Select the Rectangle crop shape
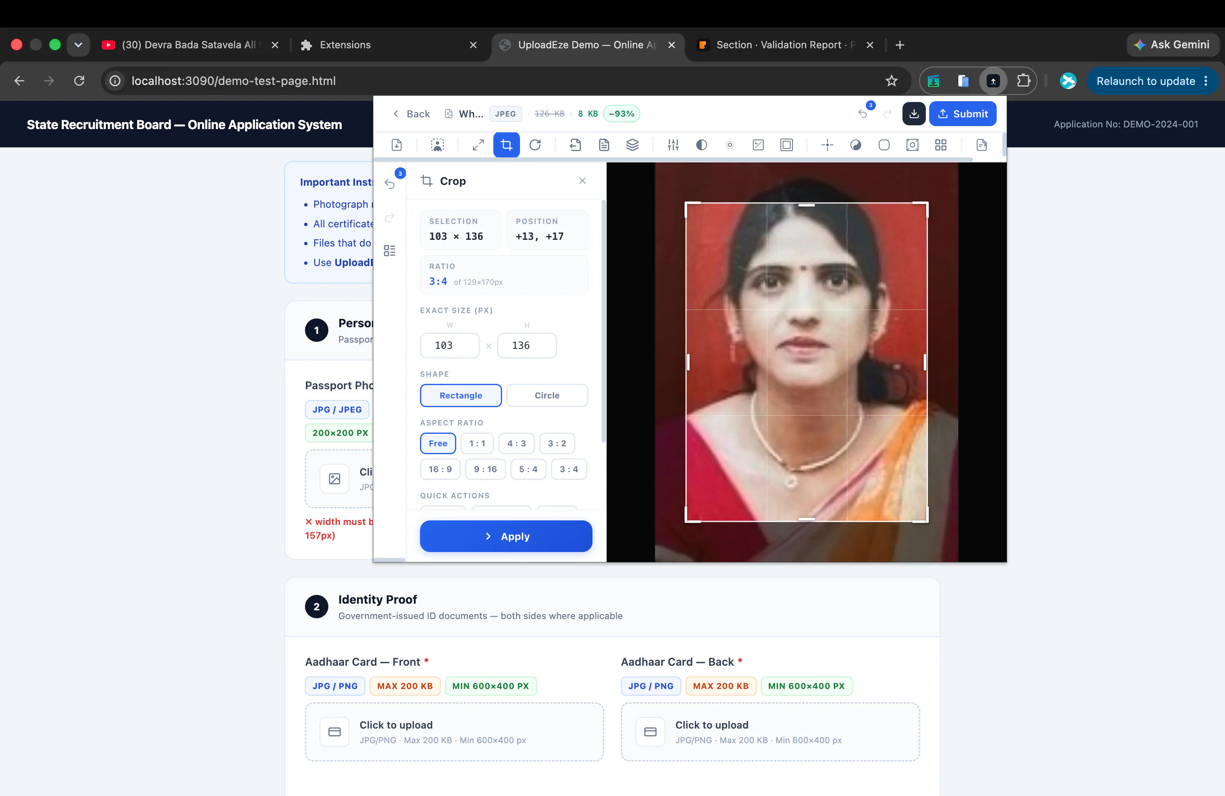 coord(461,396)
